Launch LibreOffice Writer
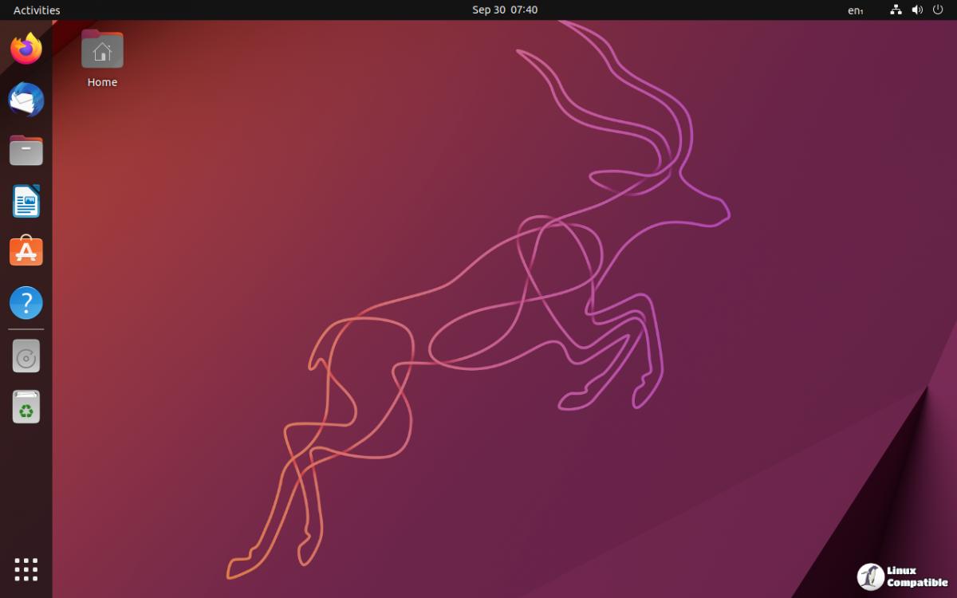Screen dimensions: 957x598 [26, 201]
